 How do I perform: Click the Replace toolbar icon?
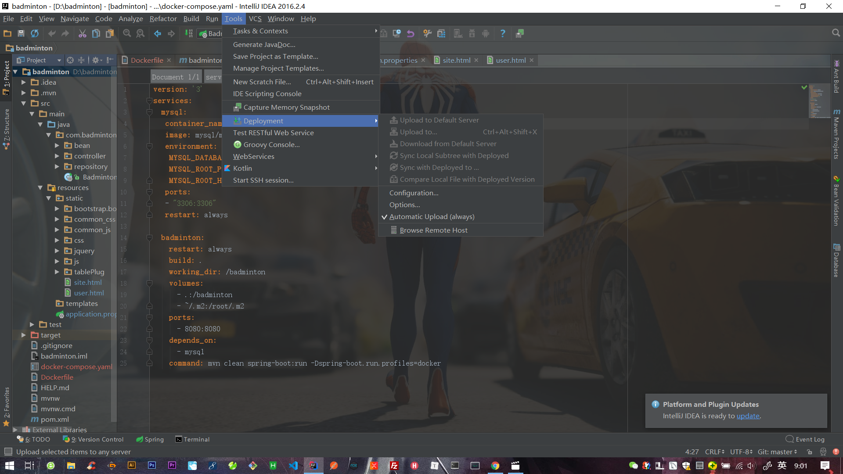140,33
